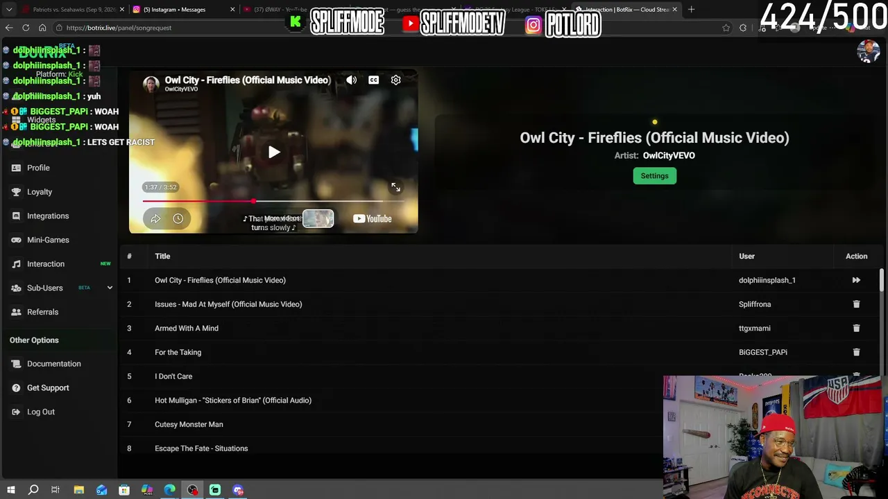Add video to Watch Later with clock icon

(178, 219)
